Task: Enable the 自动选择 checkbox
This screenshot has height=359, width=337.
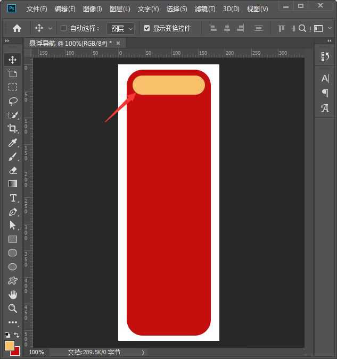Action: coord(64,28)
